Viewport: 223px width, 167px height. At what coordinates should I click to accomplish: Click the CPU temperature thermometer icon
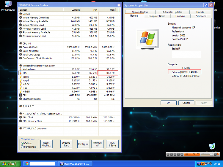[21, 73]
